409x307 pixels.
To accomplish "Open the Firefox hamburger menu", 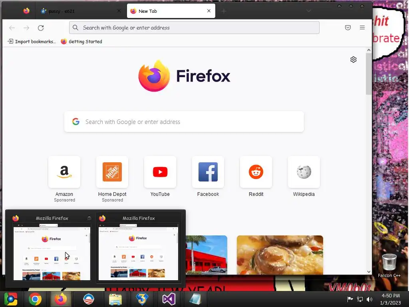I will point(362,28).
